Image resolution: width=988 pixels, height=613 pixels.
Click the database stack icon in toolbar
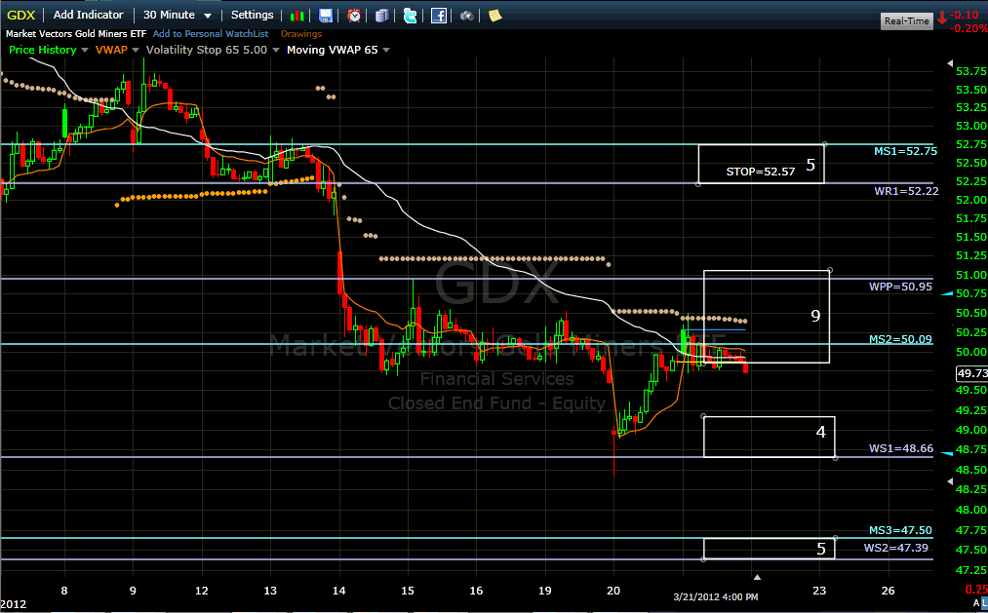(x=382, y=16)
